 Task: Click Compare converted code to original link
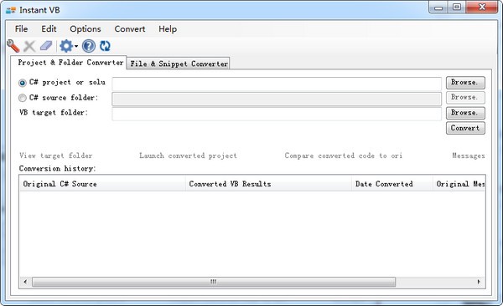click(x=343, y=156)
